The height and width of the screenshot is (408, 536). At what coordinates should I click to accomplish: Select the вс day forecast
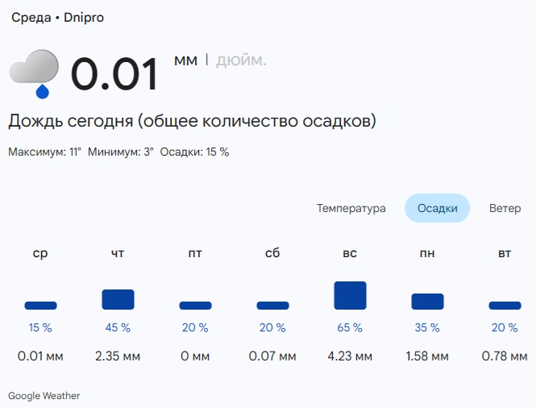tap(350, 254)
